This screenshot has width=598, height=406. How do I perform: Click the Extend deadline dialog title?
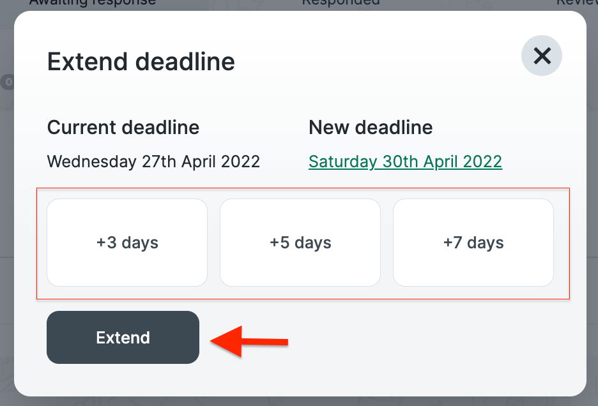click(141, 61)
